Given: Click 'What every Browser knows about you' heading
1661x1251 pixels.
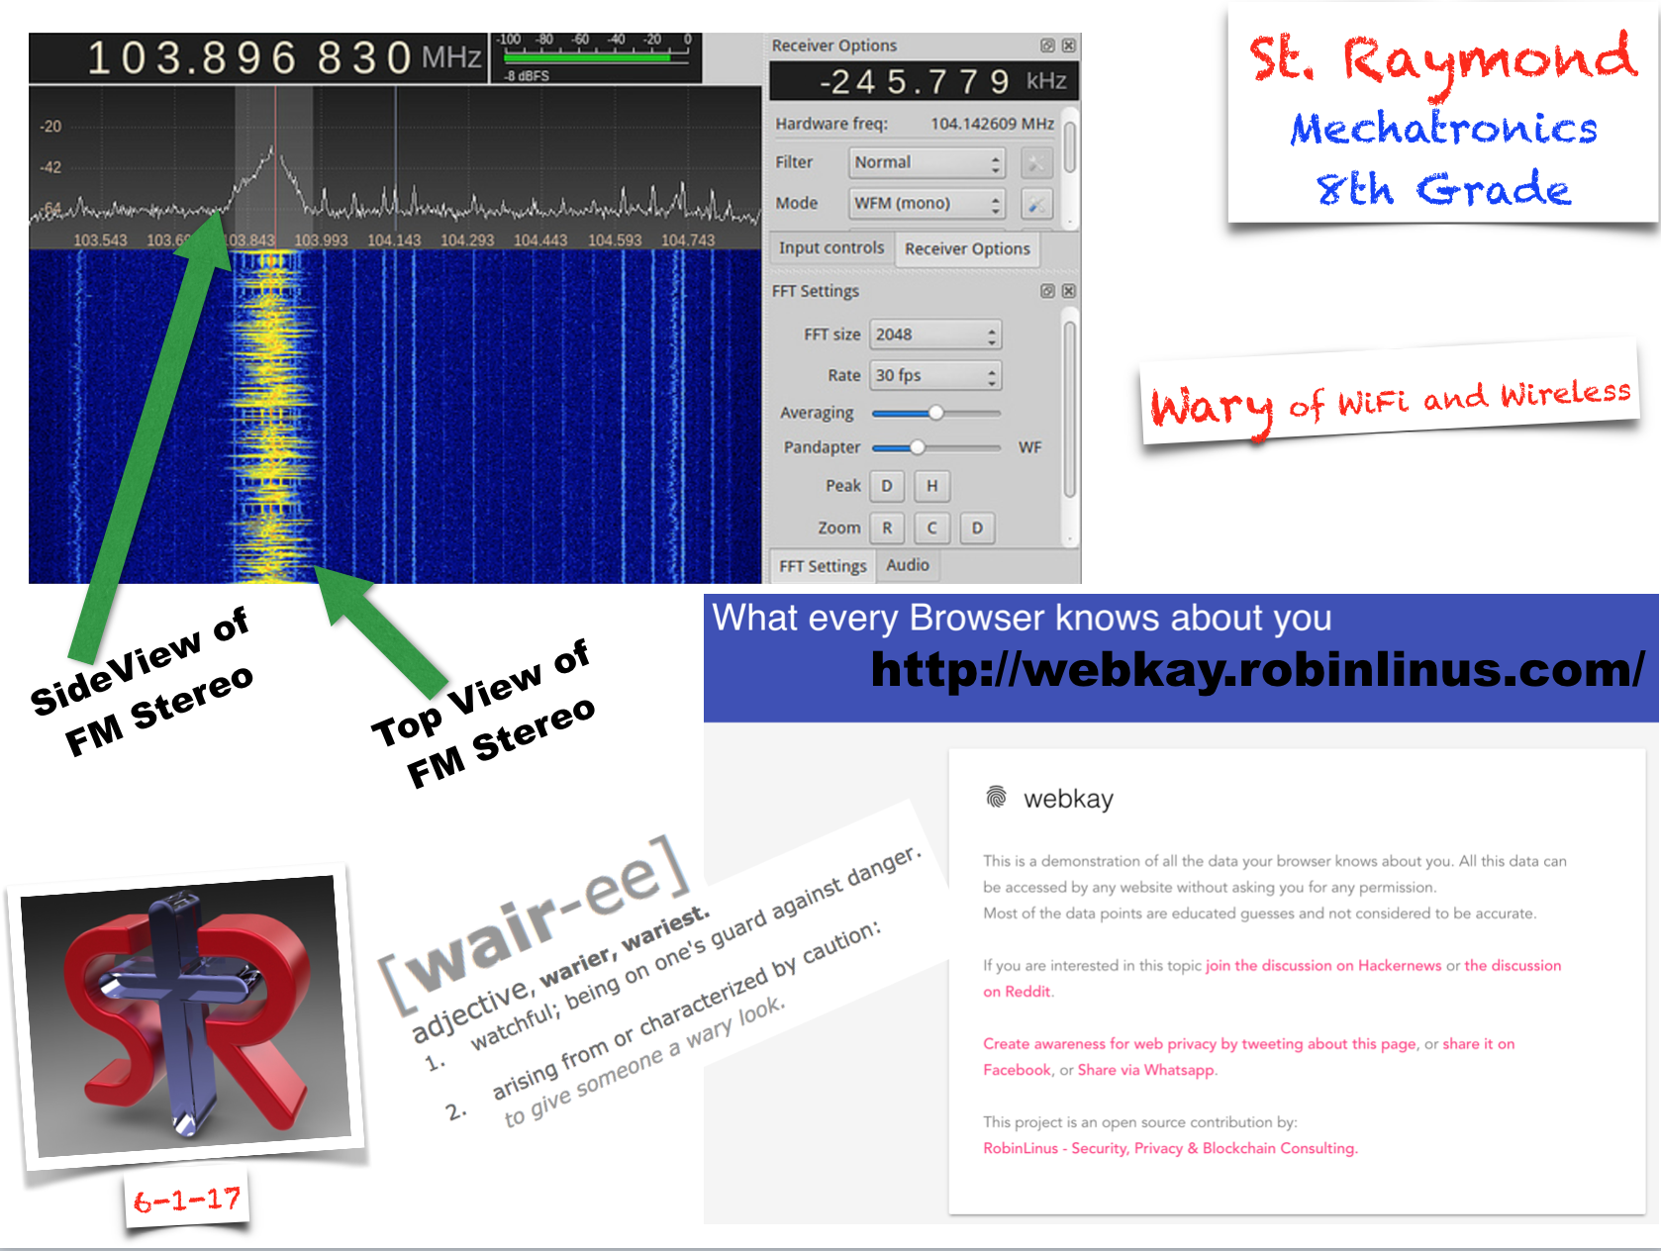Looking at the screenshot, I should 1022,618.
